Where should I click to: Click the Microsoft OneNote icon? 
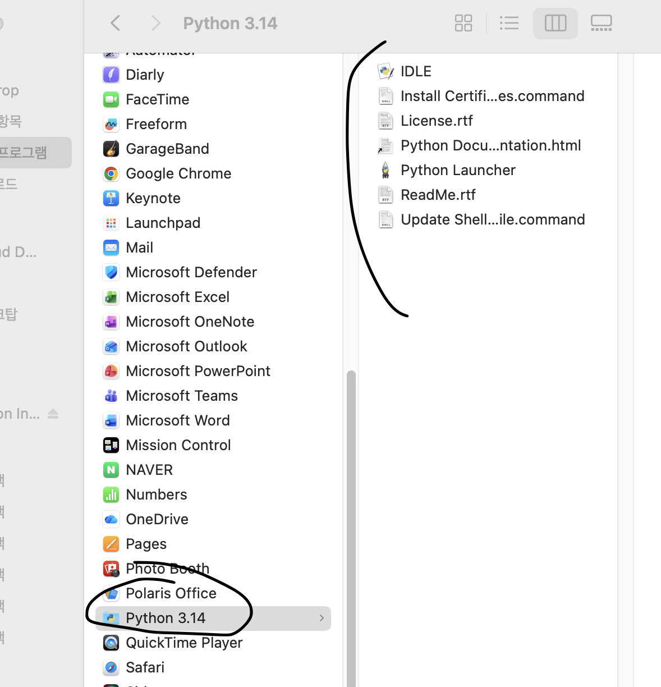(111, 322)
